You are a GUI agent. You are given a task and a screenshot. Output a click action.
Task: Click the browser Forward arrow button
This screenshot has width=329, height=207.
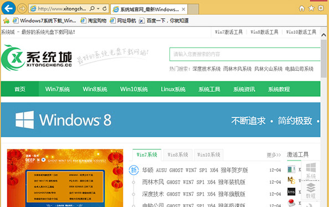pos(22,9)
